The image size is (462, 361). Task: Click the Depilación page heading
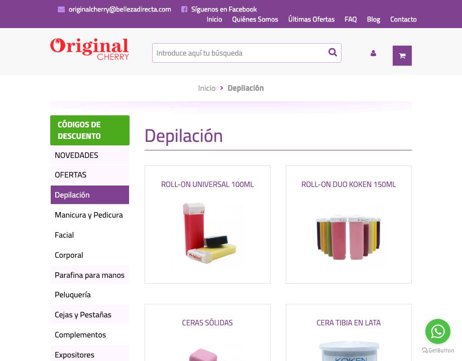click(x=184, y=136)
